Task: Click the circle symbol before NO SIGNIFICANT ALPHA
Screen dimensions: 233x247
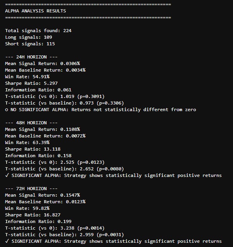Action: point(7,110)
